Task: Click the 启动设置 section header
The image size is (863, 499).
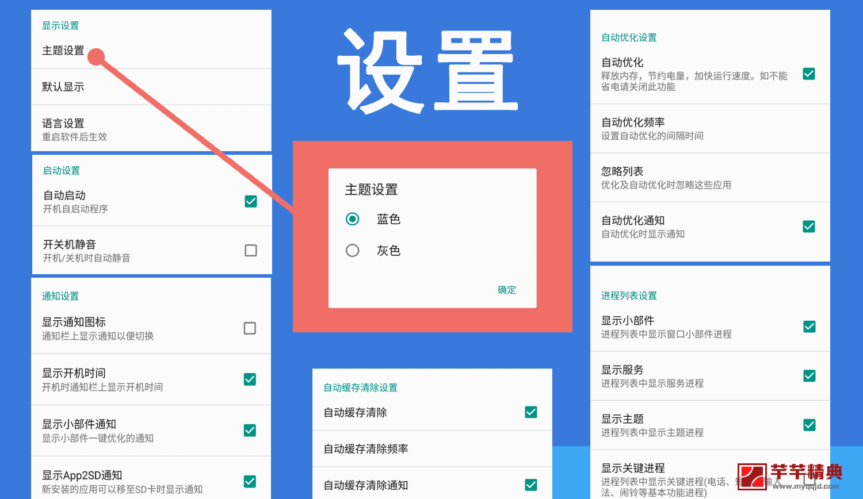Action: click(x=62, y=170)
